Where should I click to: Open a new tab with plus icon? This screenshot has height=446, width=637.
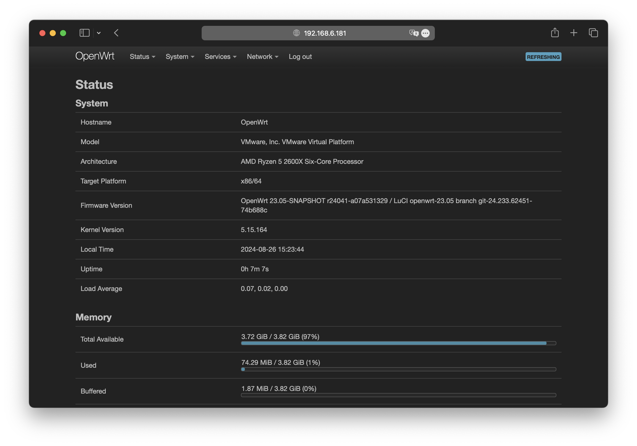pos(573,33)
